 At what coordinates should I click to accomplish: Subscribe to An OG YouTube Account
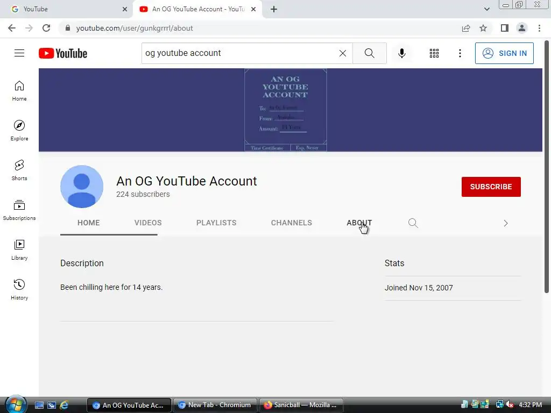pyautogui.click(x=491, y=187)
